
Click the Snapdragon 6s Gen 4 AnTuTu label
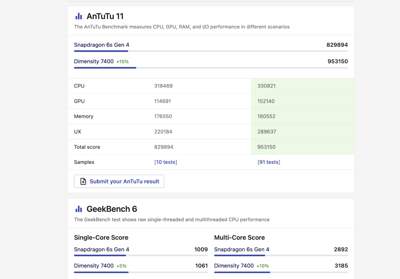click(102, 45)
